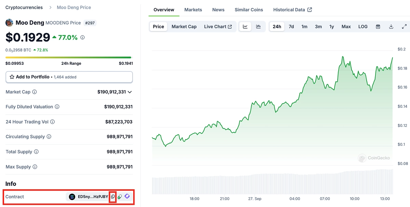This screenshot has width=410, height=207.
Task: Click the purple icon in Contract row
Action: pyautogui.click(x=127, y=196)
